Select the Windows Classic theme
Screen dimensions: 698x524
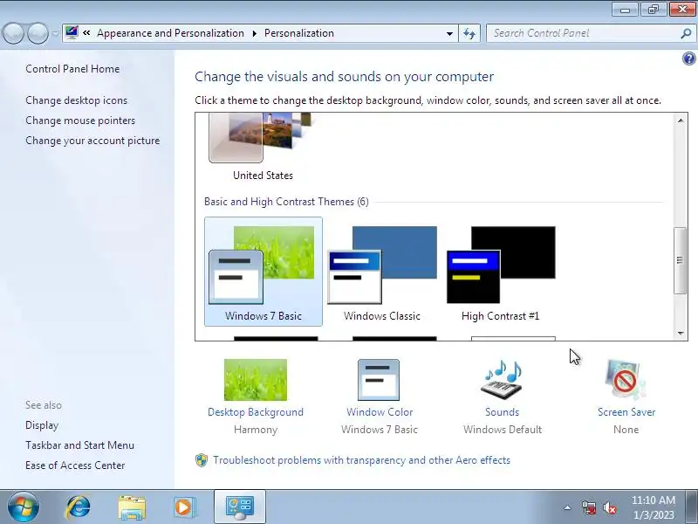coord(382,272)
